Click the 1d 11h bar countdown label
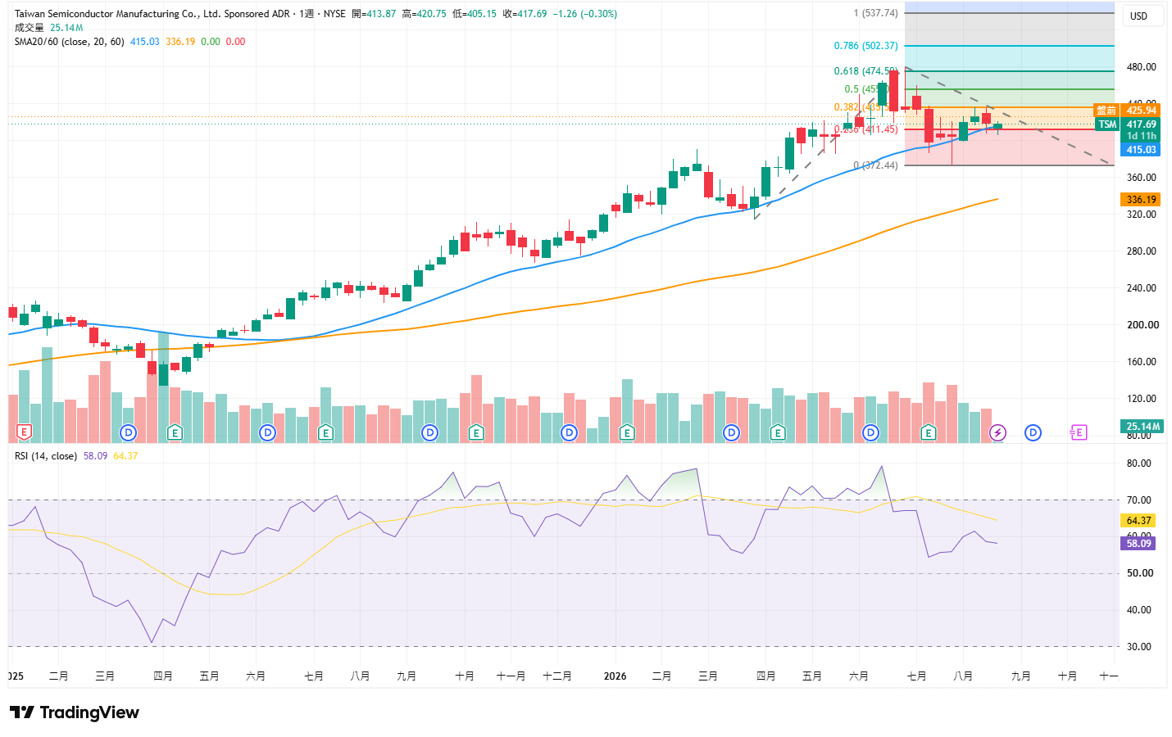 [1141, 136]
